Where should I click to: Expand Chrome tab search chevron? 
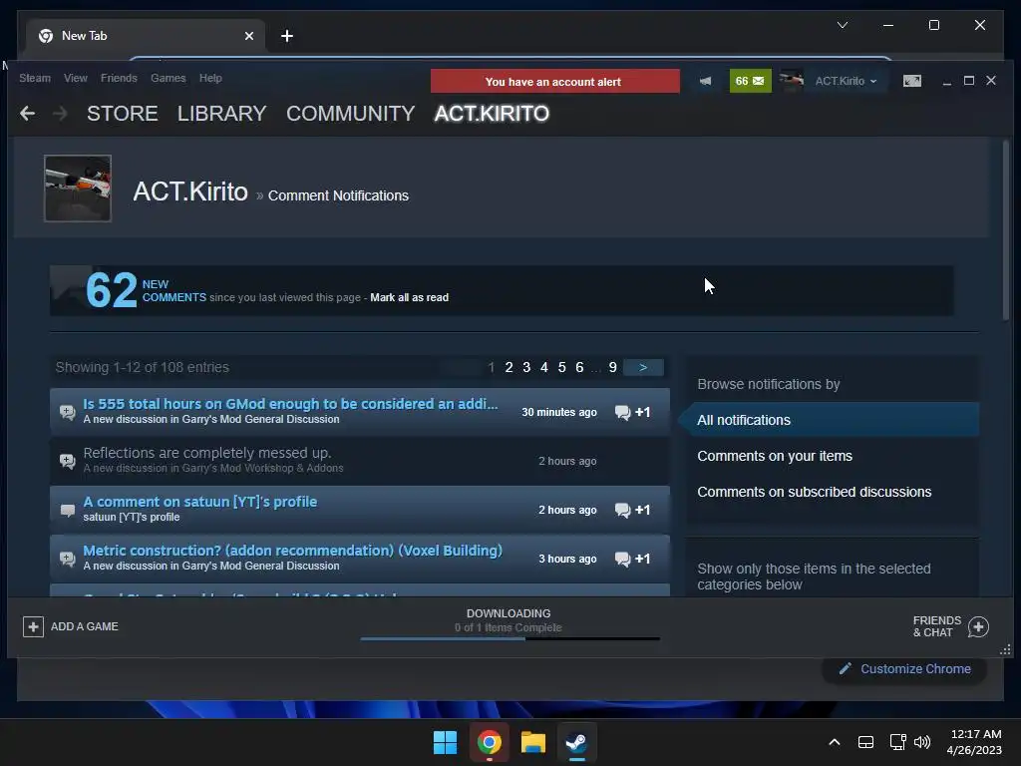[842, 25]
